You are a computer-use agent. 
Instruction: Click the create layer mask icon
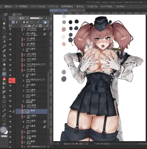point(40,26)
